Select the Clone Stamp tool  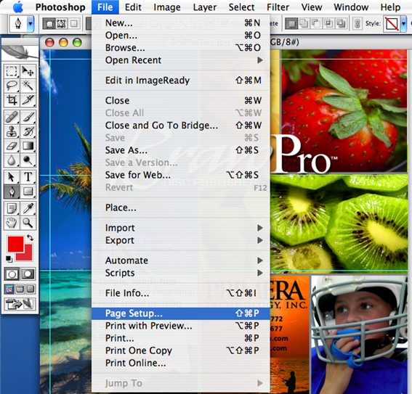[x=12, y=131]
